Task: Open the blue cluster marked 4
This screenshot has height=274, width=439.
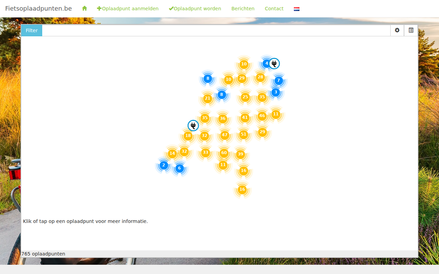Action: [266, 63]
